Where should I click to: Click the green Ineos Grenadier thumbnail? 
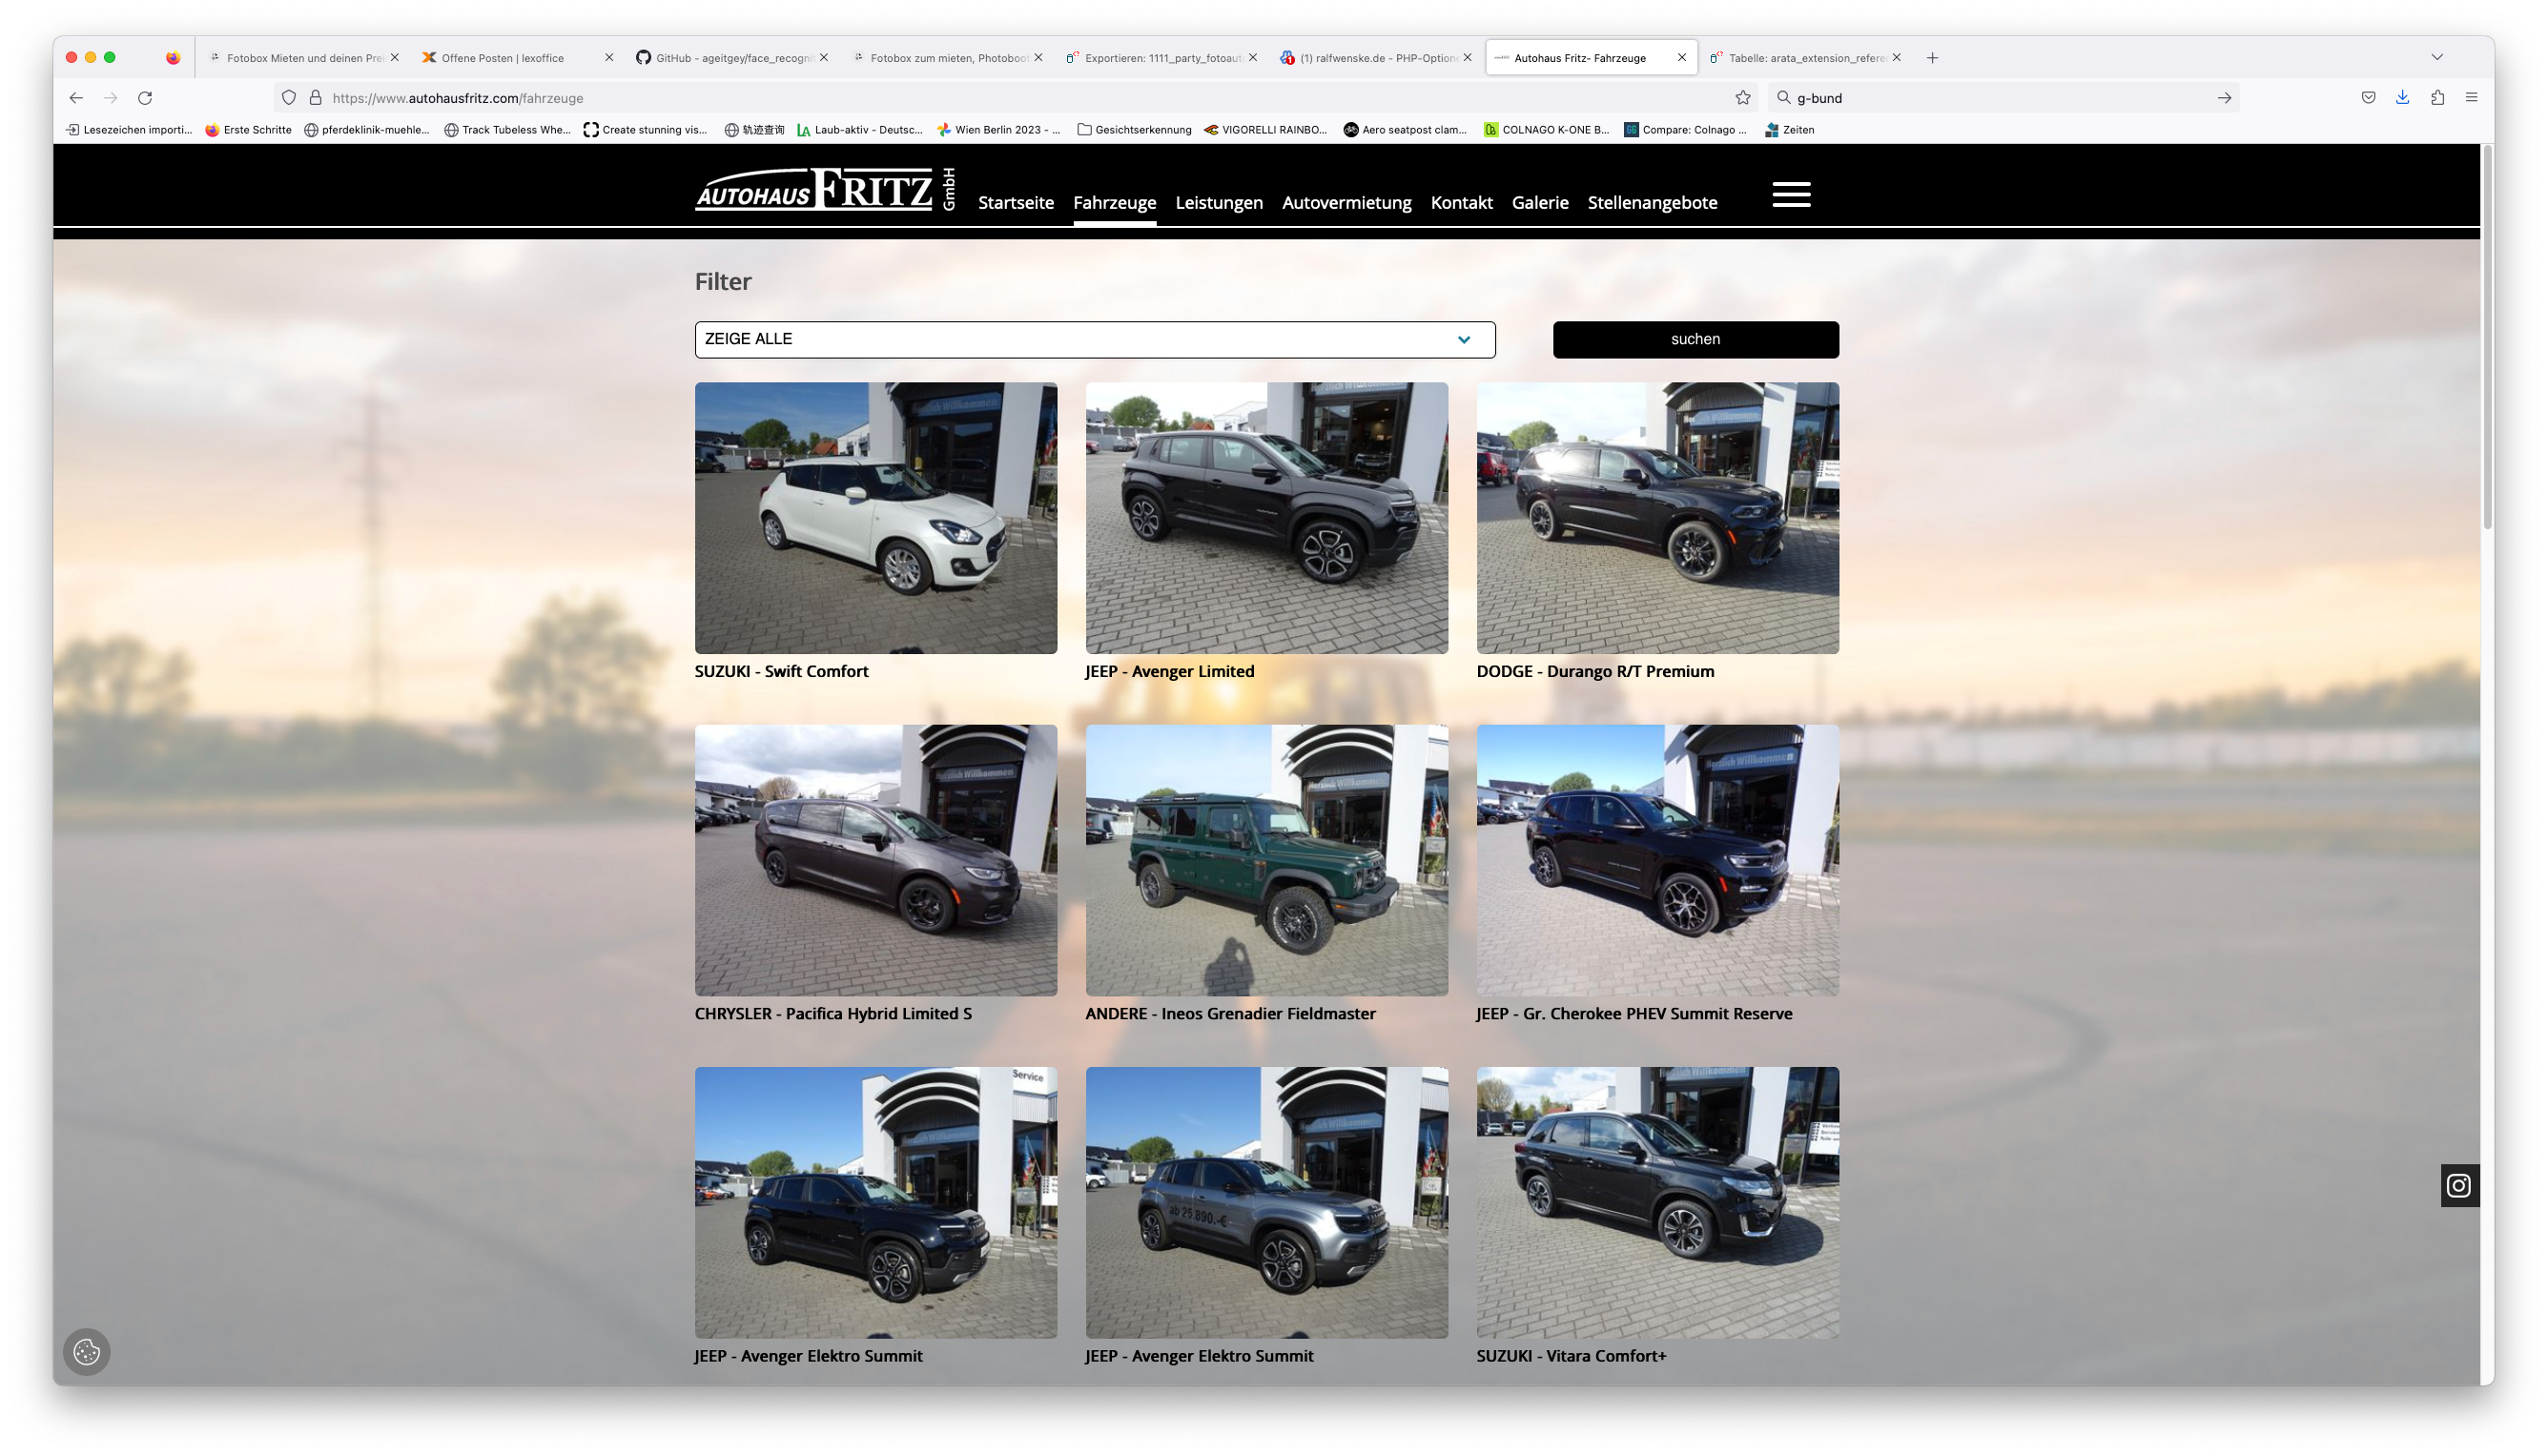1266,860
